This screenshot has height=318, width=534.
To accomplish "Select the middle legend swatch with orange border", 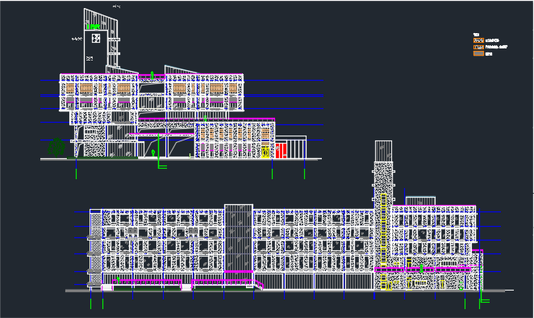I will coord(478,47).
